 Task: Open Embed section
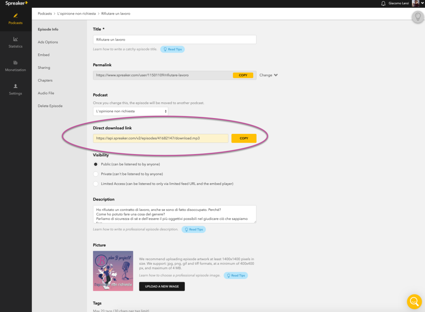click(x=44, y=55)
